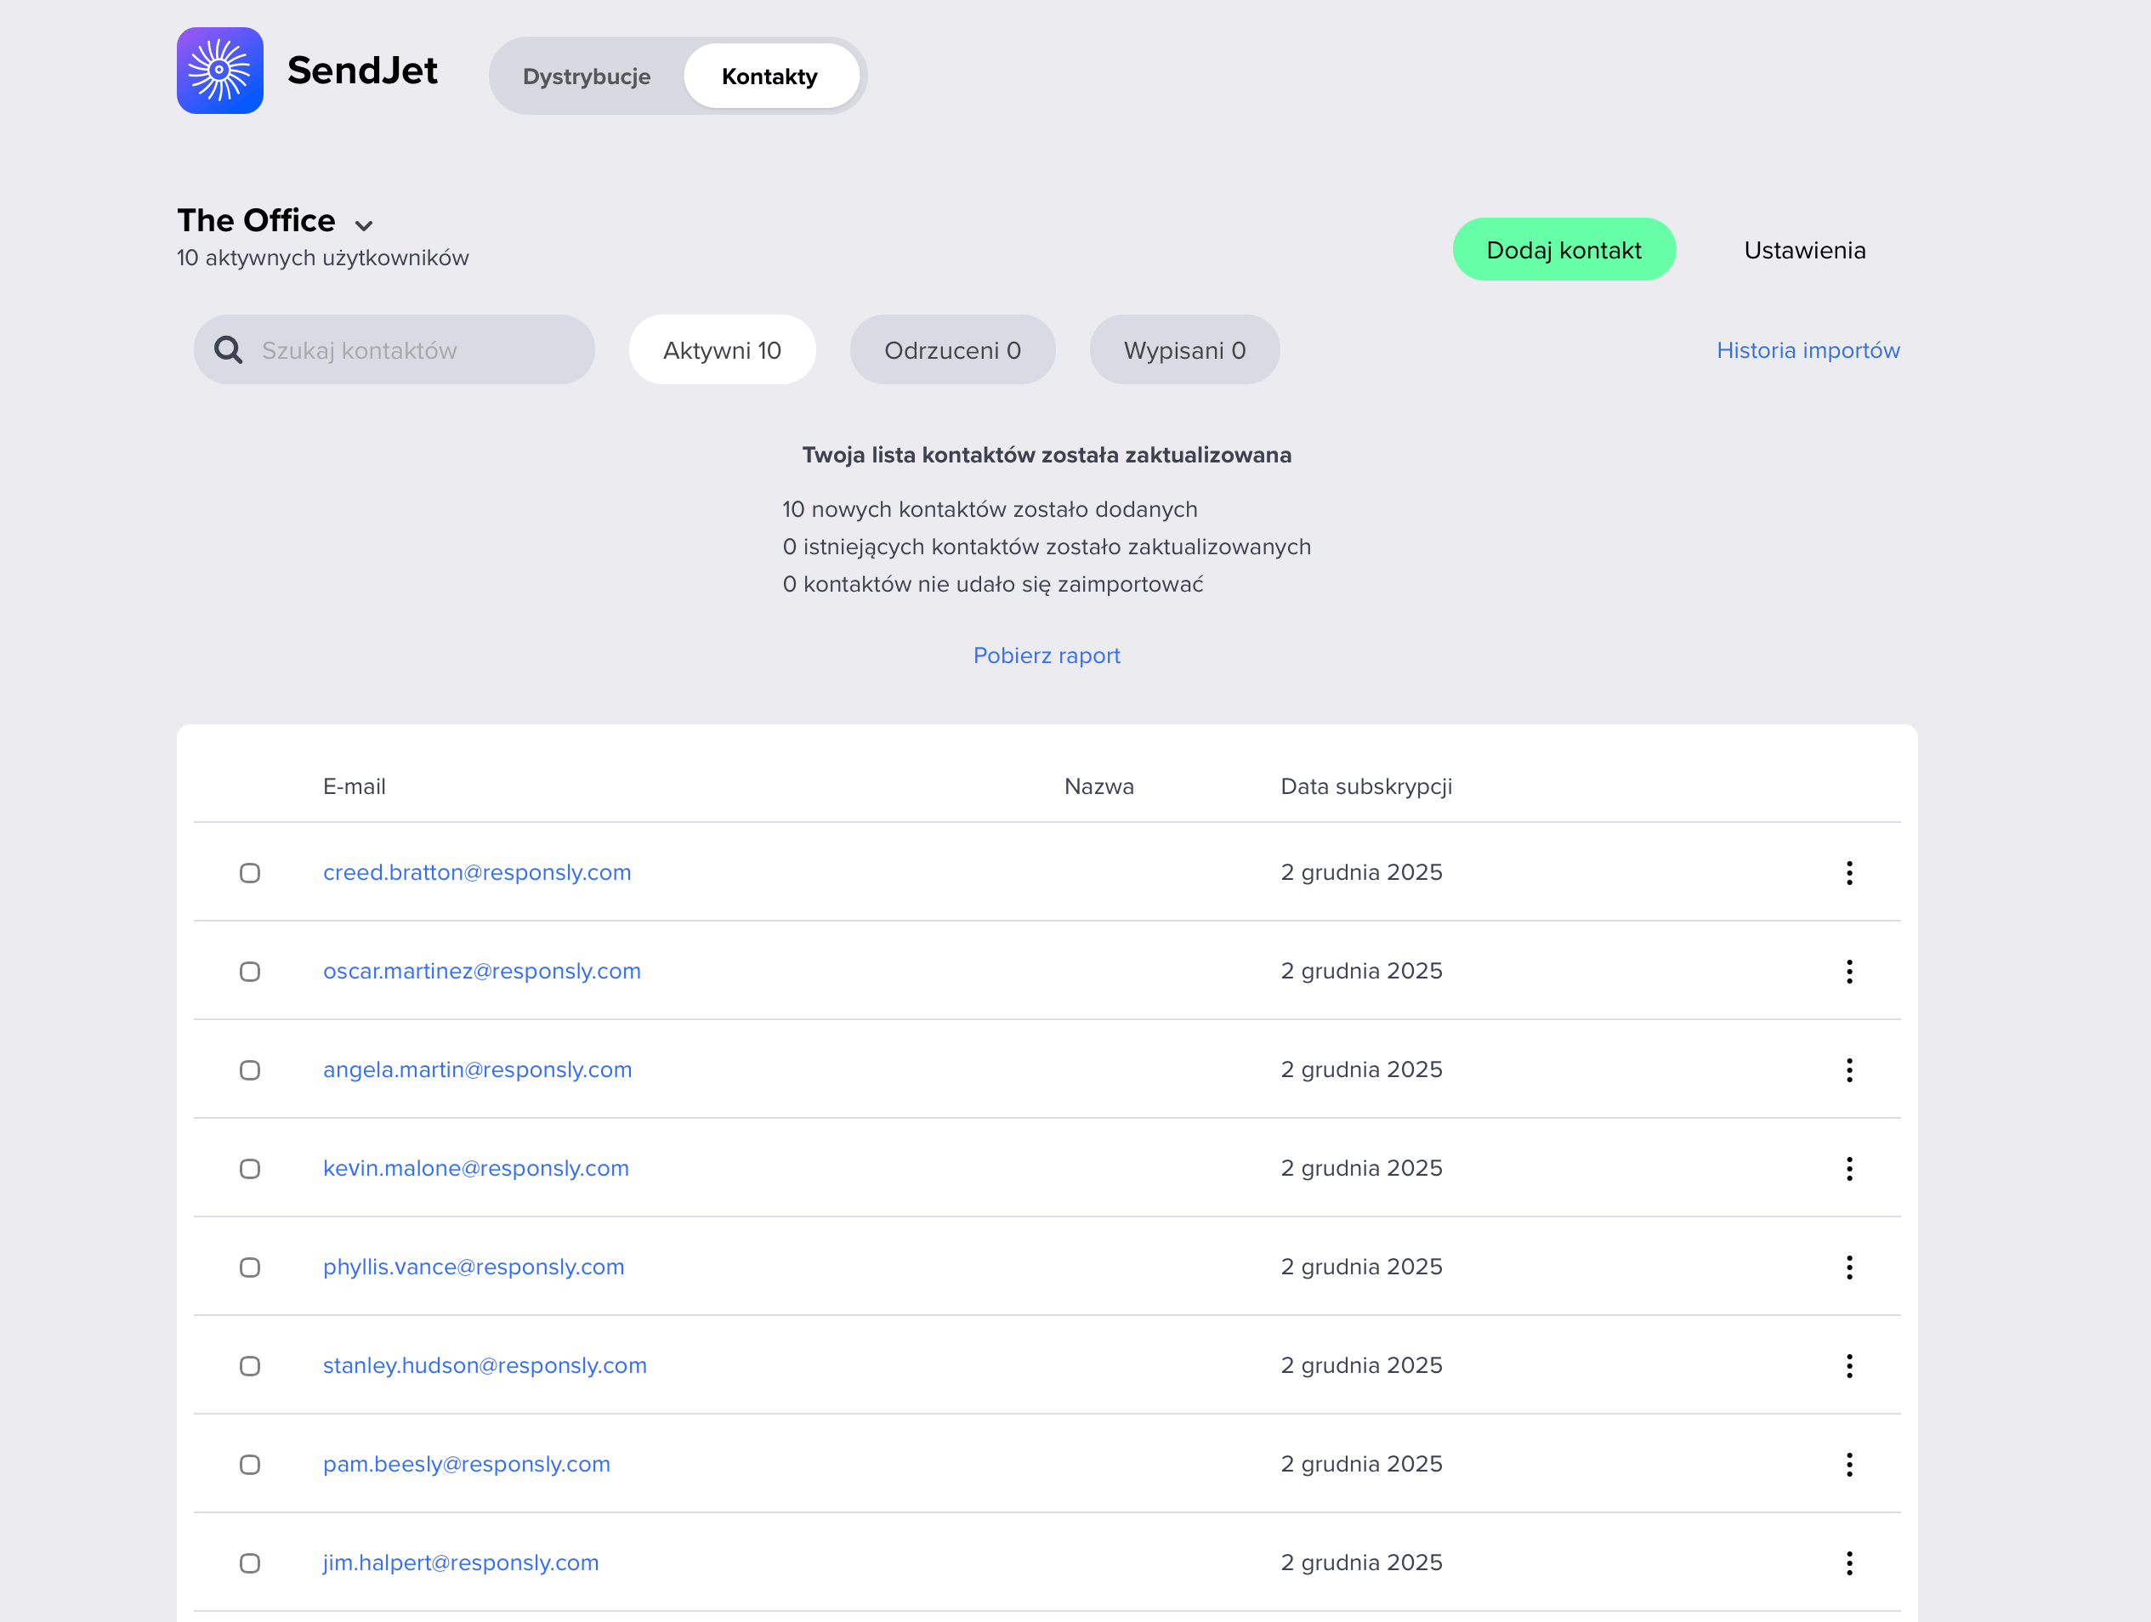
Task: Open the pam.beesly row options menu
Action: 1848,1465
